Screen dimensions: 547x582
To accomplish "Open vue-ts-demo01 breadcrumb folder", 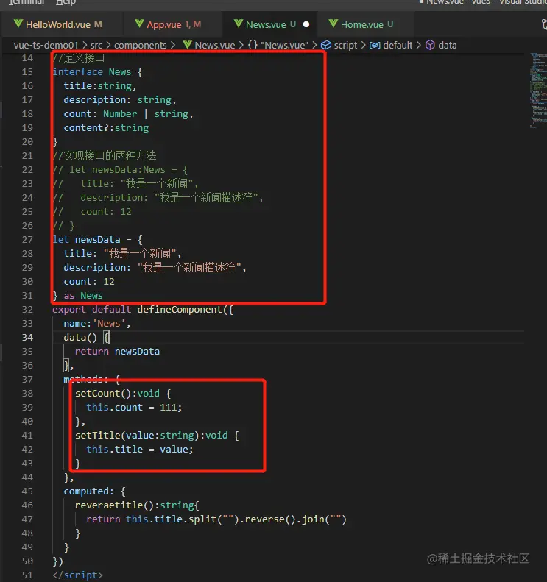I will click(46, 46).
